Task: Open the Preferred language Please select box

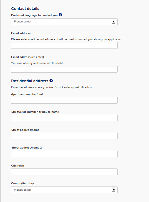Action: [64, 22]
